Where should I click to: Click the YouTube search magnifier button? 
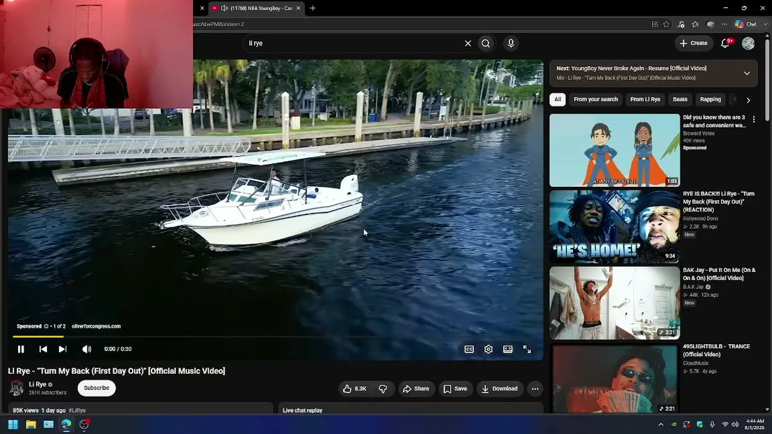[x=486, y=43]
